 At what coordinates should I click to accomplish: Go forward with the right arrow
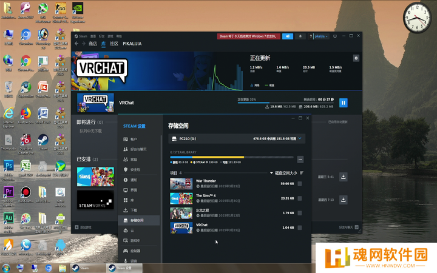(x=84, y=44)
